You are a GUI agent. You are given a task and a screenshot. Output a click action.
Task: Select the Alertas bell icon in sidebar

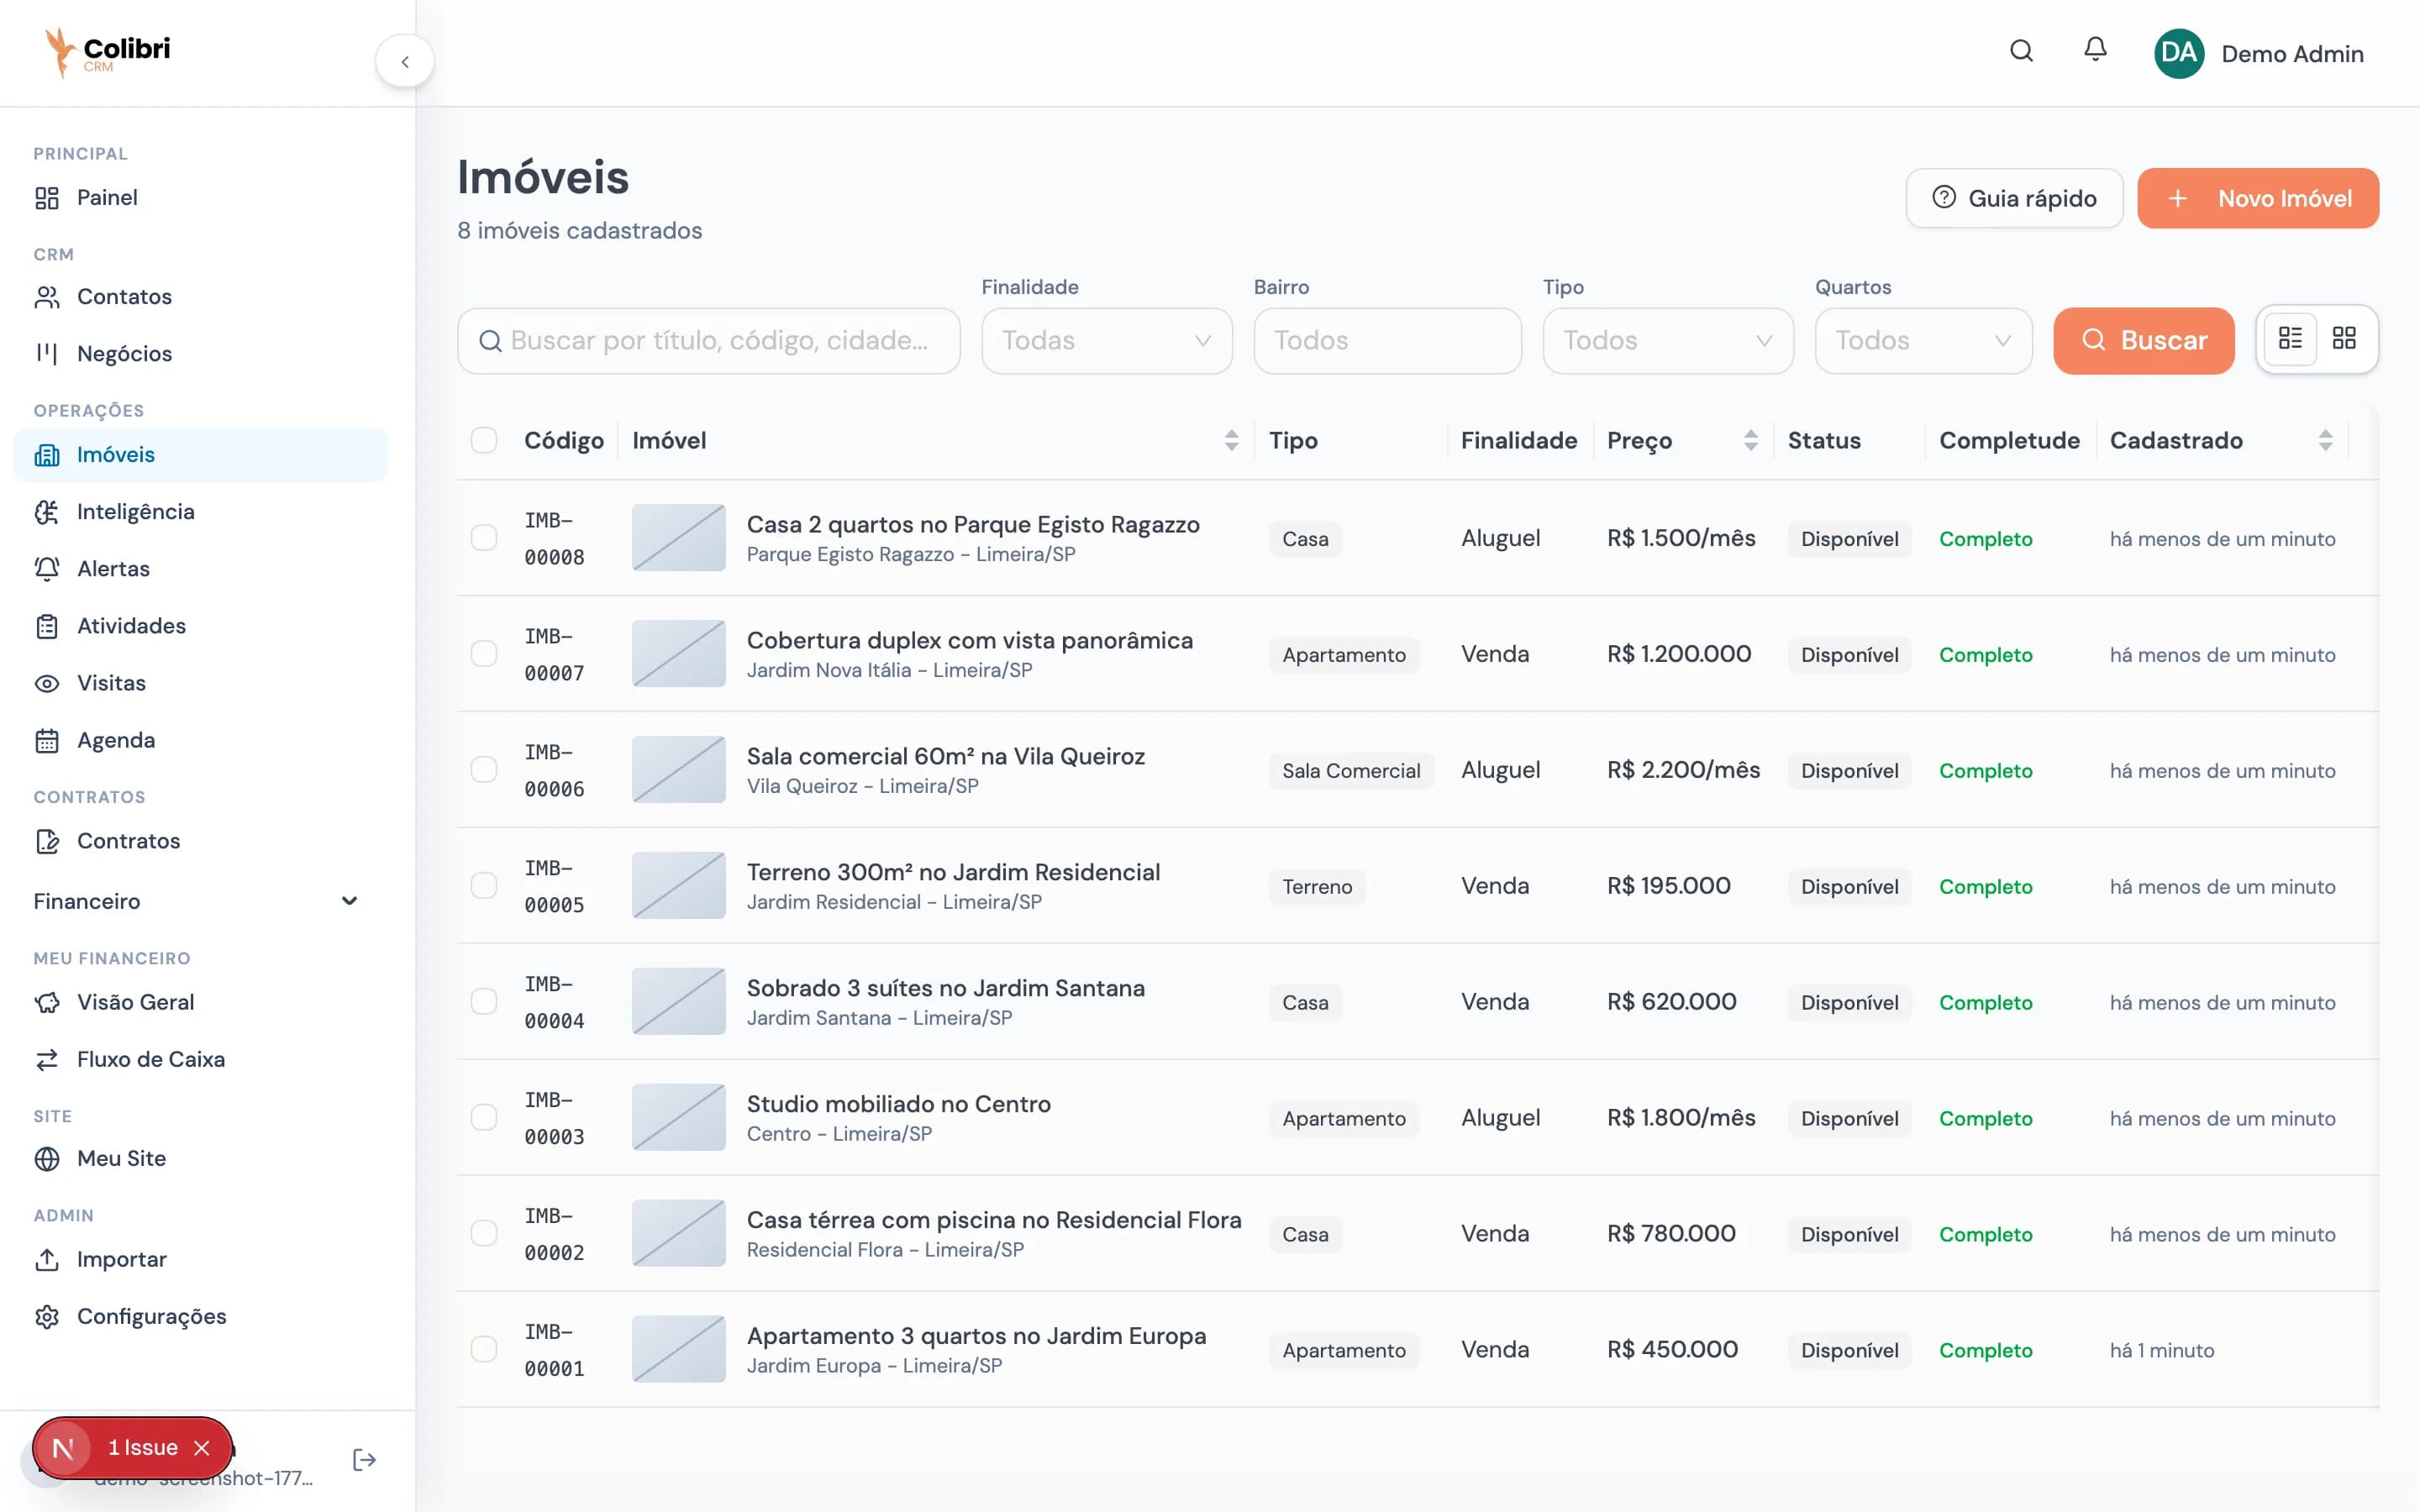tap(114, 568)
